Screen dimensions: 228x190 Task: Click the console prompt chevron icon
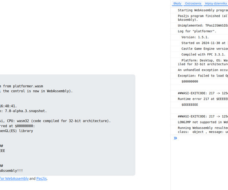point(176,138)
